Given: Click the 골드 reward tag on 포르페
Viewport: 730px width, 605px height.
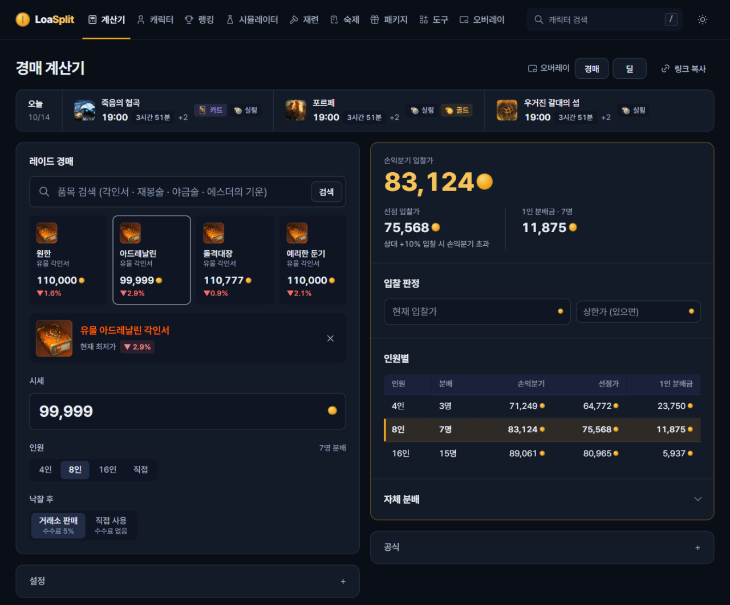Looking at the screenshot, I should (x=457, y=110).
